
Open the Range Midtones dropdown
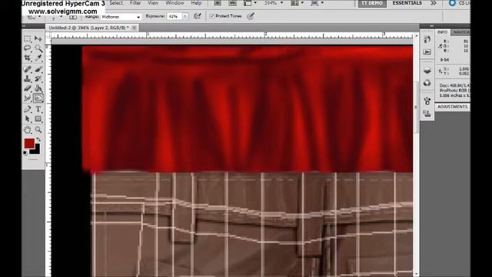pyautogui.click(x=121, y=17)
